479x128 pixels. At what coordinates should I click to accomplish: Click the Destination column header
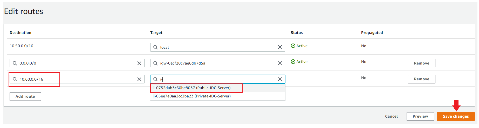(20, 33)
